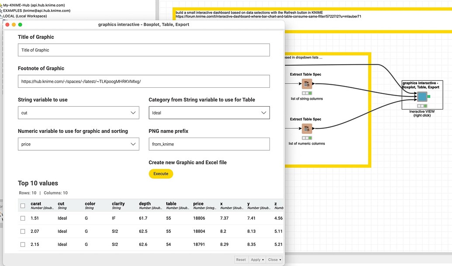Toggle the select-all checkbox in the table header

22,205
